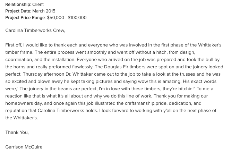This screenshot has height=153, width=231.
Task: Click the Relationship label
Action: 18,5
